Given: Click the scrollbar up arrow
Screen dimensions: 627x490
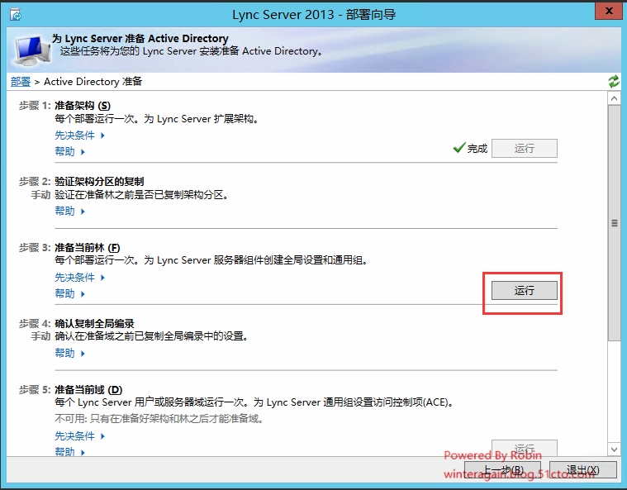Looking at the screenshot, I should 615,98.
